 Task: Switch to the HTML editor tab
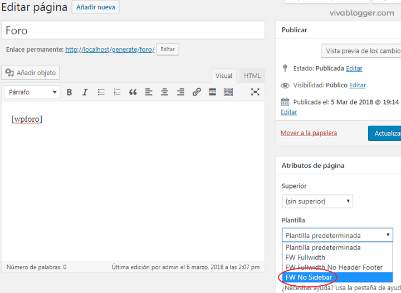(252, 76)
